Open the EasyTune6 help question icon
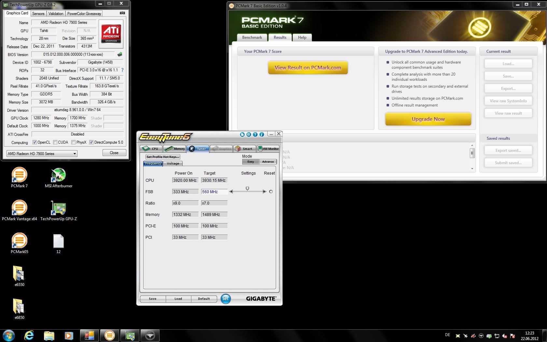This screenshot has width=547, height=342. [255, 134]
